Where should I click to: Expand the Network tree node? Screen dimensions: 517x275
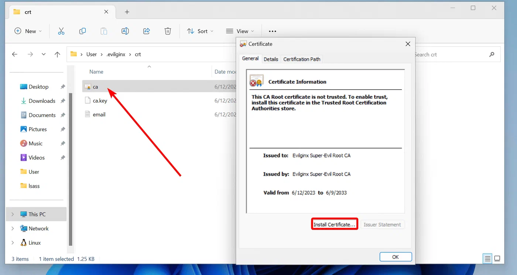(13, 229)
